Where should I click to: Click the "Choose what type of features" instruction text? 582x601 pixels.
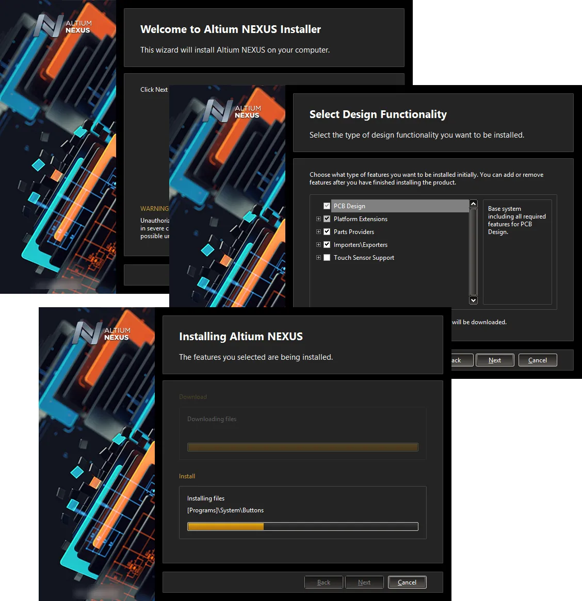(427, 178)
